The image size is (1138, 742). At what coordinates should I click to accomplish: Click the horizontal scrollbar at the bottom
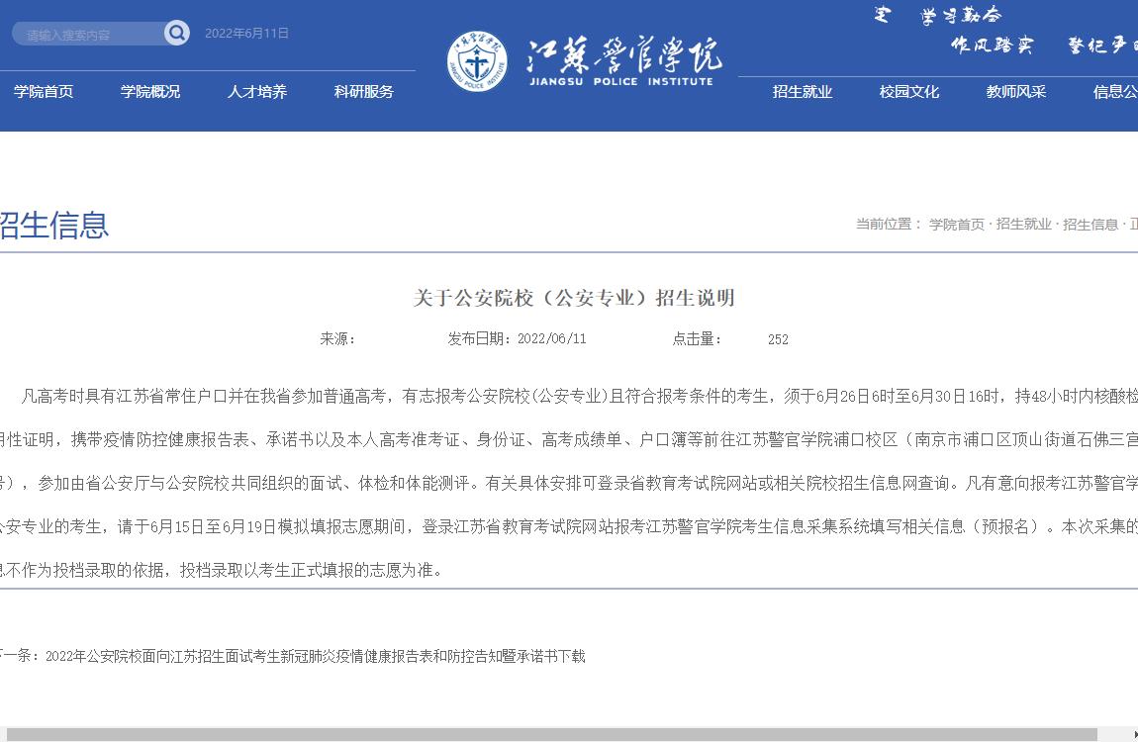pyautogui.click(x=551, y=735)
